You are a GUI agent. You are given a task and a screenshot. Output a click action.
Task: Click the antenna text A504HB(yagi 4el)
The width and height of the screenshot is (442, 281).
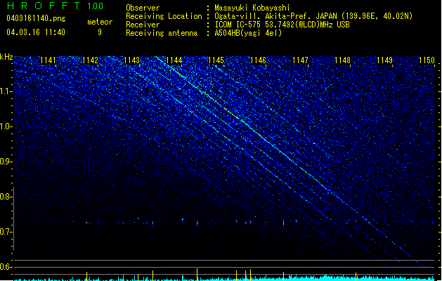coord(248,33)
